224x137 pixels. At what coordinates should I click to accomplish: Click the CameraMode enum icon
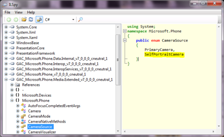point(23,116)
